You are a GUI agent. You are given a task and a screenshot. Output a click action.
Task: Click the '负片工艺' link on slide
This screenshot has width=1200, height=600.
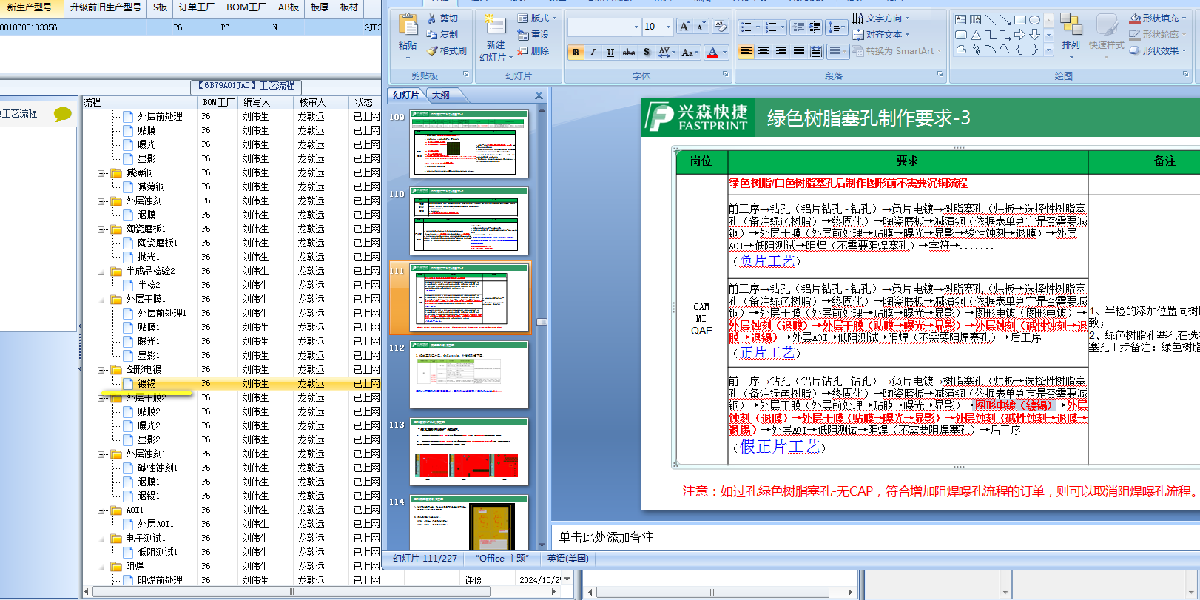pos(766,260)
